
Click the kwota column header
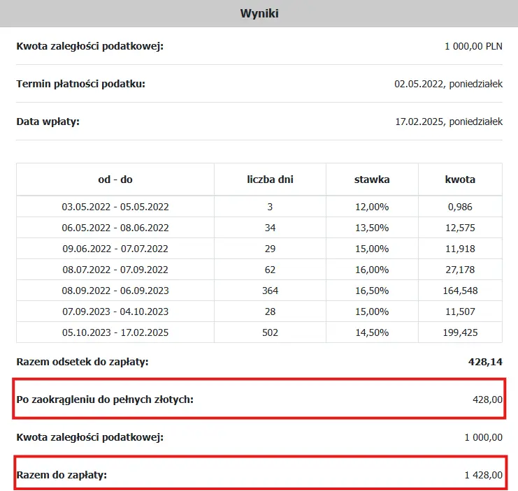tap(460, 179)
